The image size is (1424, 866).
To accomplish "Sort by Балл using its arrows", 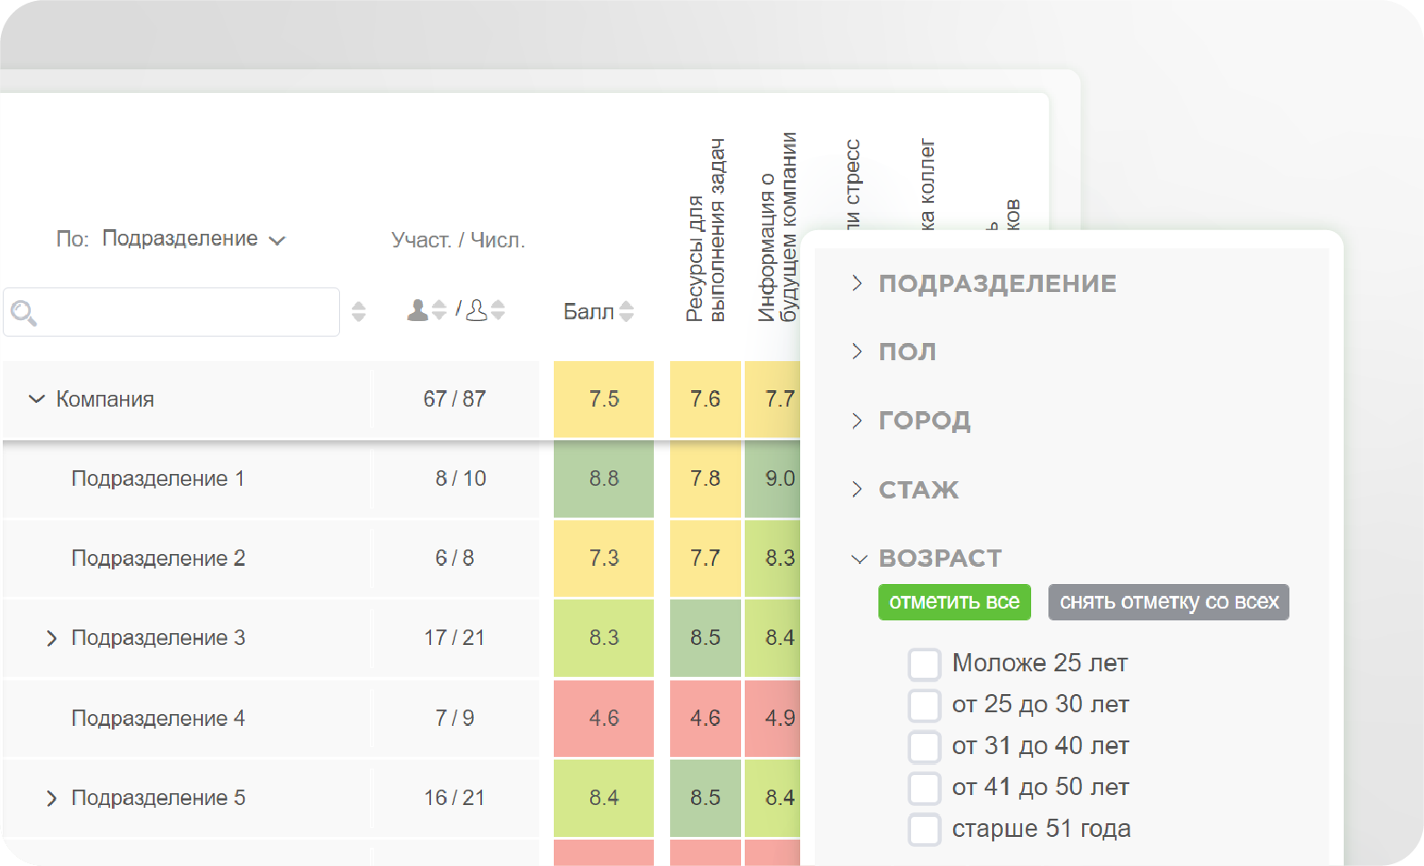I will tap(627, 312).
